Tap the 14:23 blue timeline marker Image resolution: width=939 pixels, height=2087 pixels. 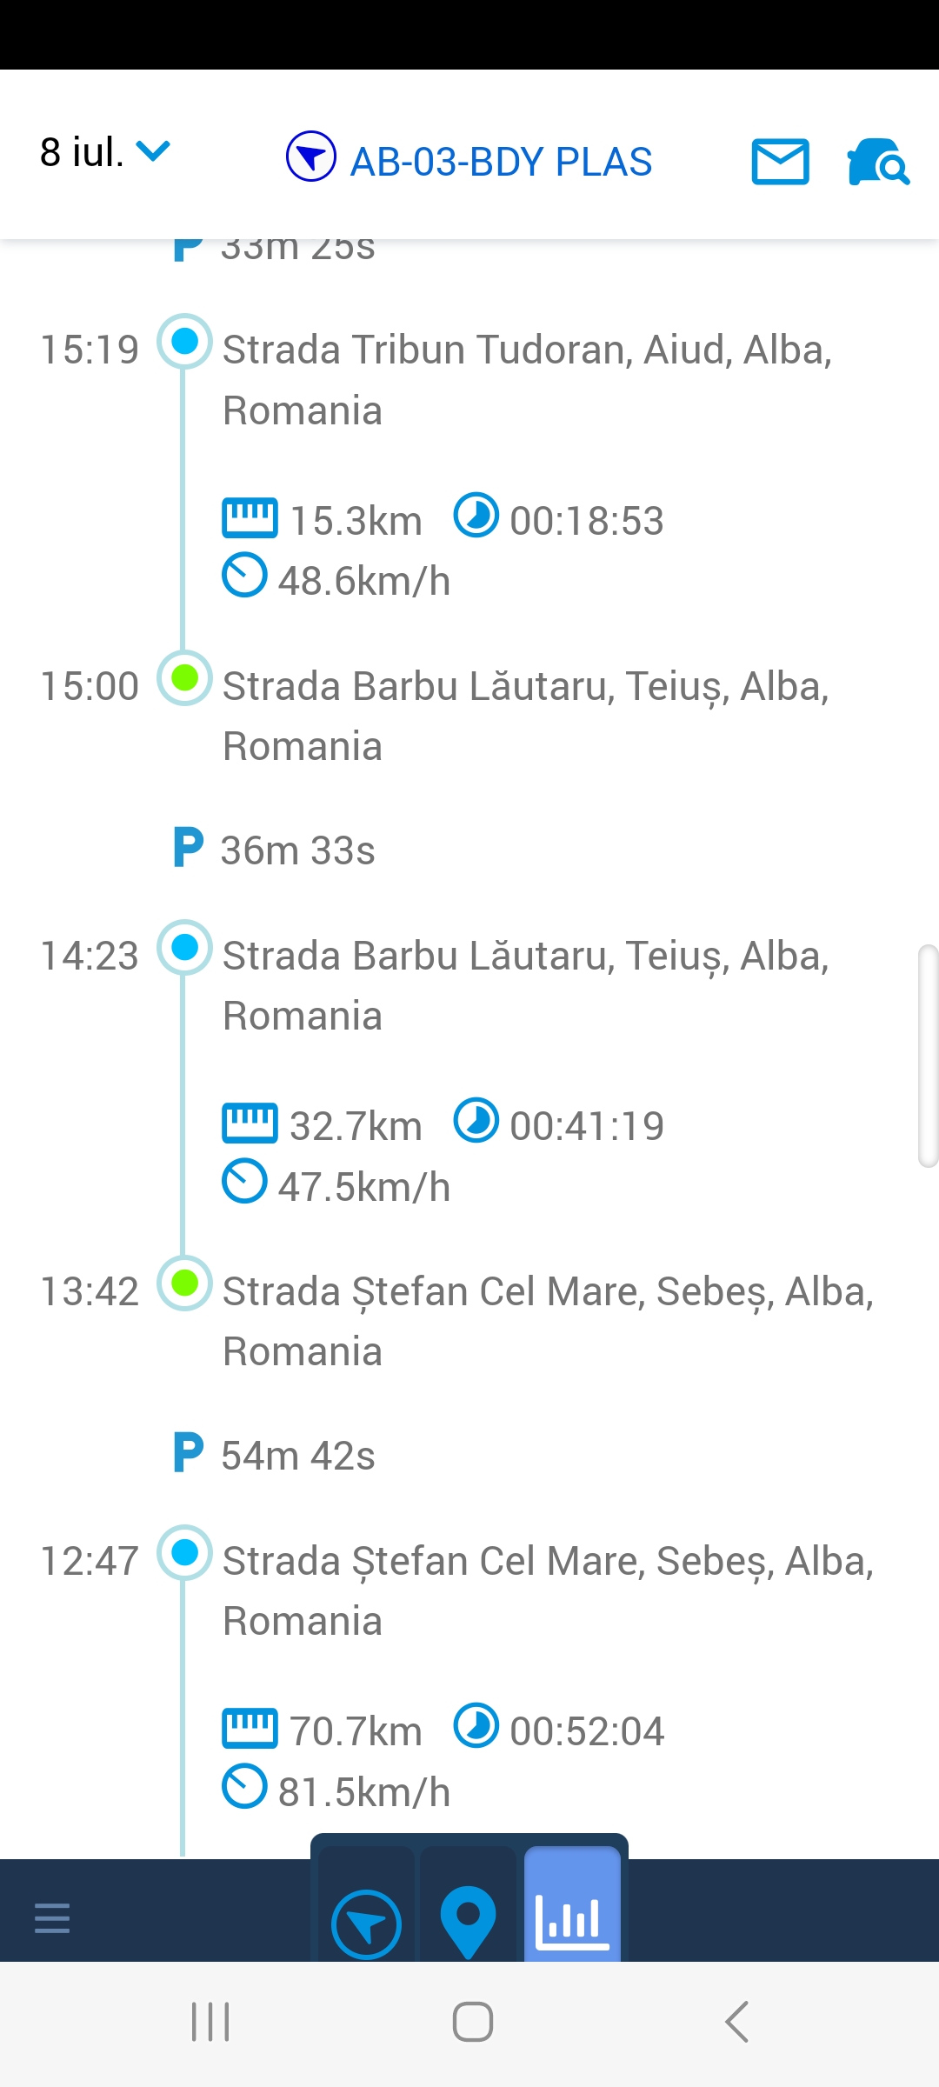point(184,947)
